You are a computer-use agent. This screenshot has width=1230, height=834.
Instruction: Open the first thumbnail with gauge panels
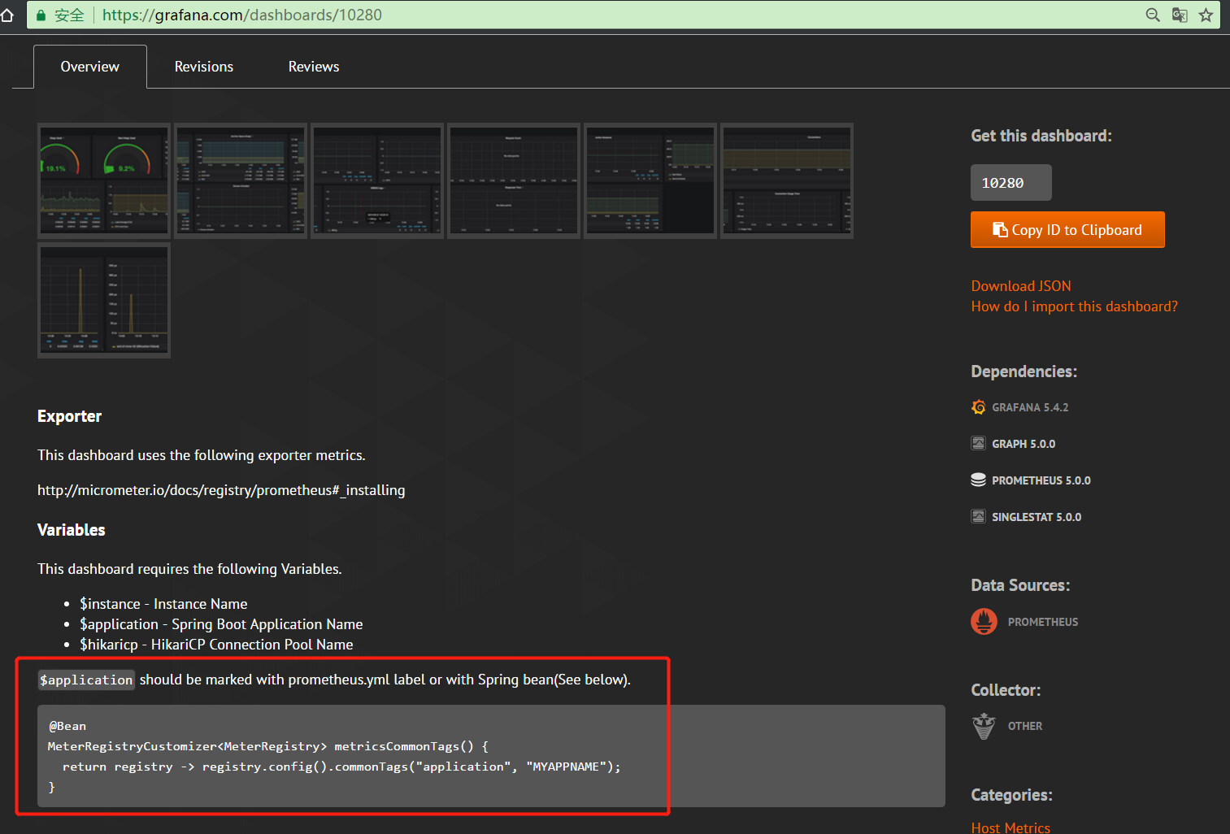(x=104, y=180)
